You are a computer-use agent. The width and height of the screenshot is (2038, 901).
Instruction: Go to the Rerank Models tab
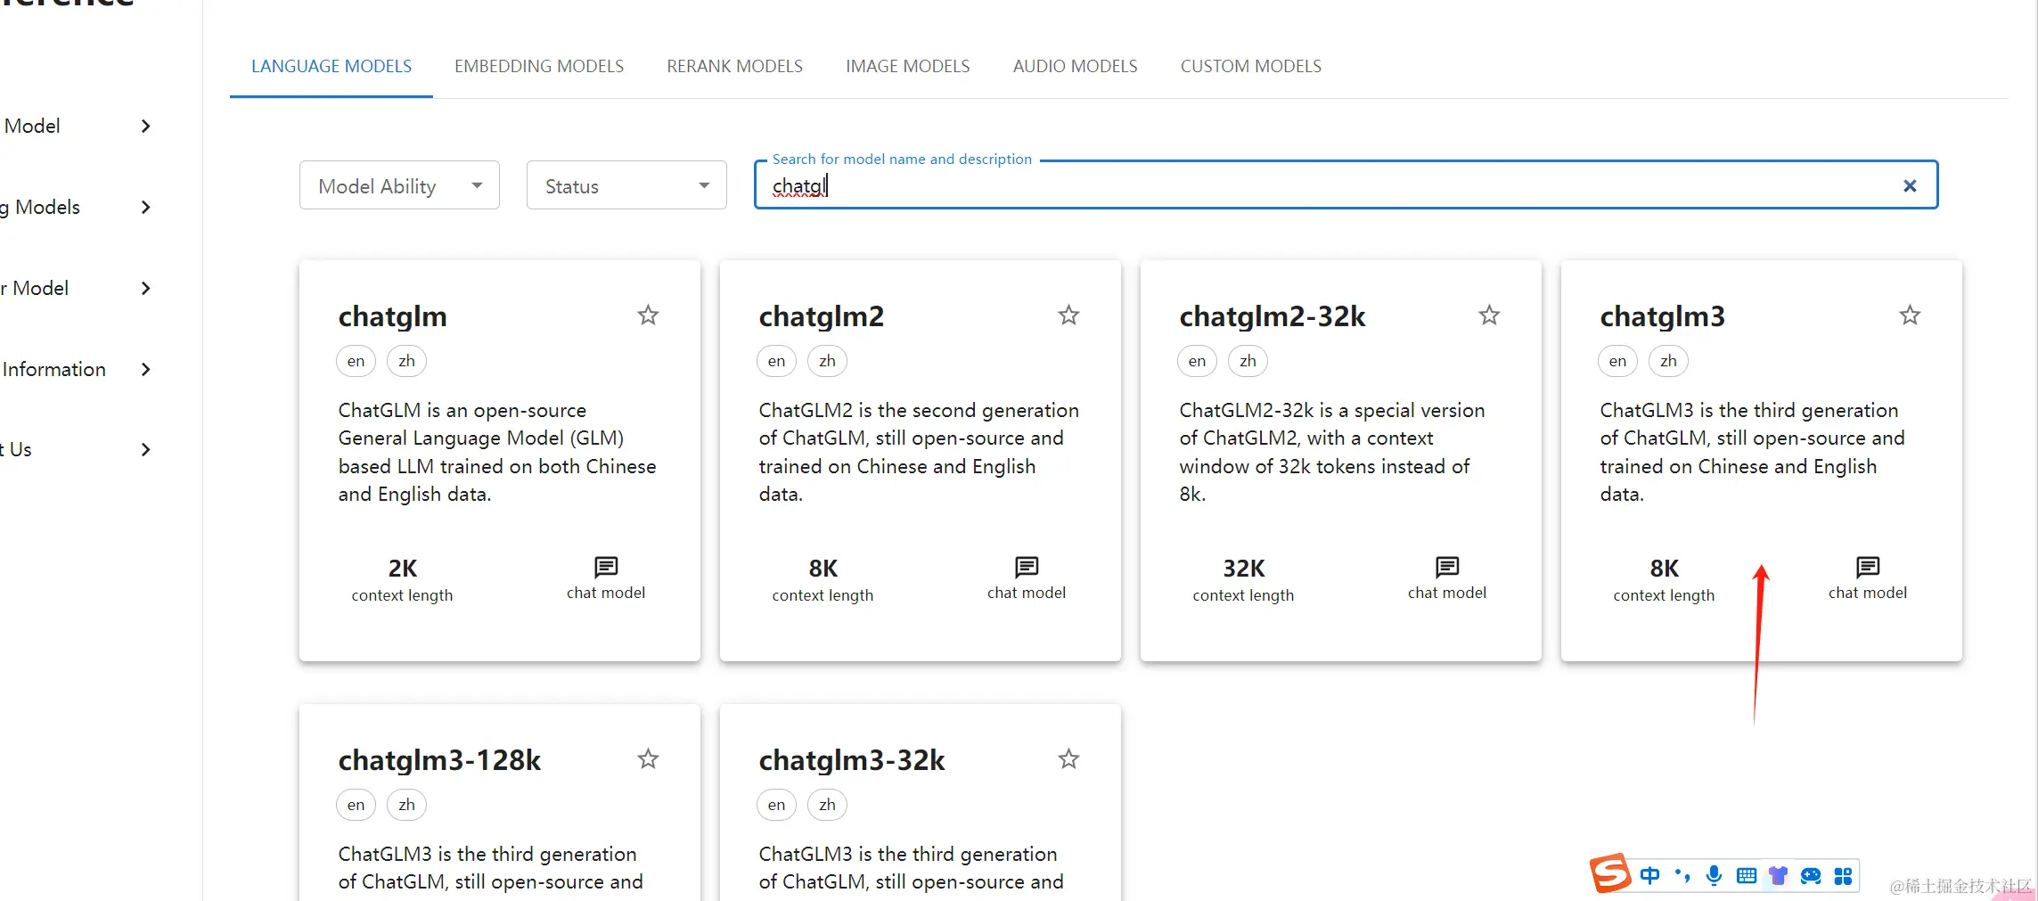735,66
